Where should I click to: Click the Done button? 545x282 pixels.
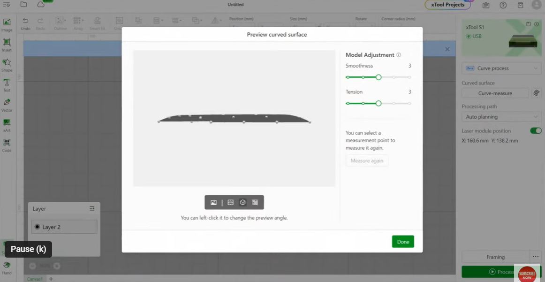pyautogui.click(x=403, y=242)
